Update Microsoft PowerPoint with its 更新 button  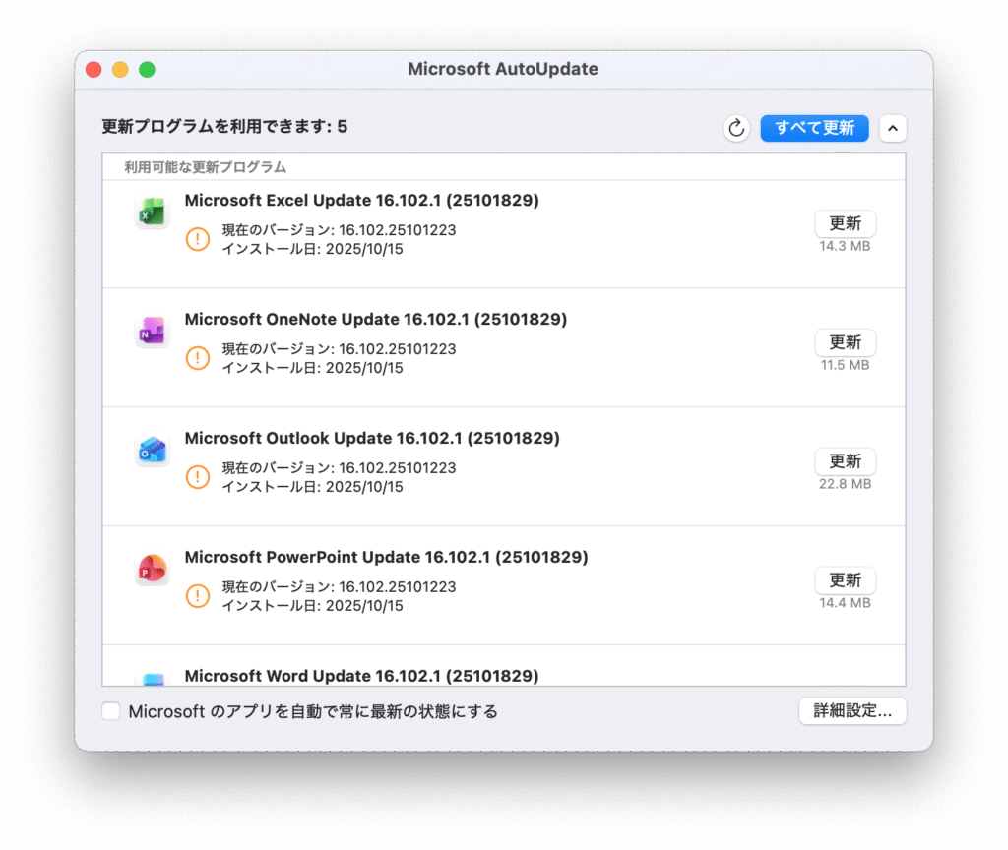coord(845,580)
